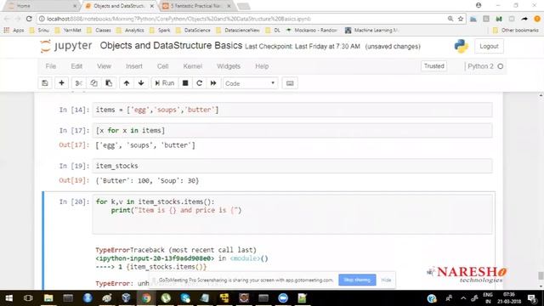This screenshot has width=544, height=306.
Task: Switch to the Home browser tab
Action: pyautogui.click(x=42, y=6)
